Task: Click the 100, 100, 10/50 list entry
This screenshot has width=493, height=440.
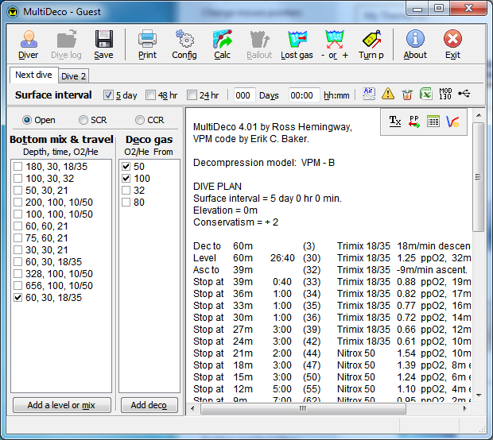Action: (x=59, y=214)
